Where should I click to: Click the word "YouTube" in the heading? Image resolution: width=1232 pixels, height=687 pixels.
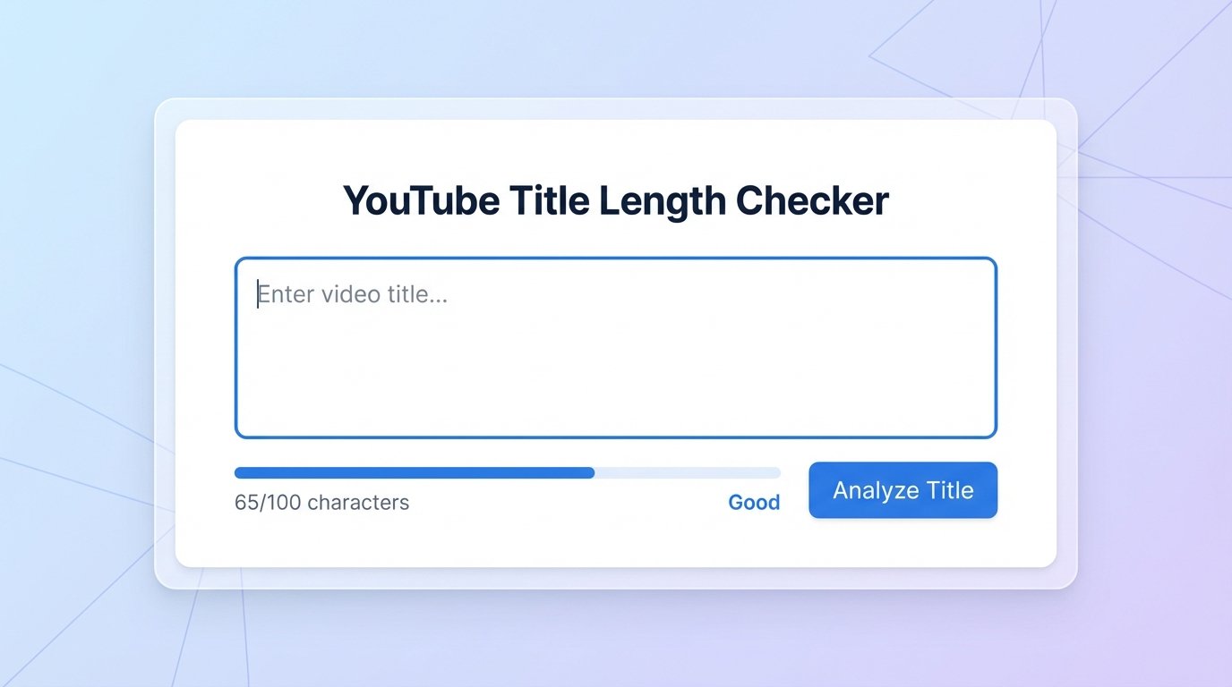click(x=421, y=200)
